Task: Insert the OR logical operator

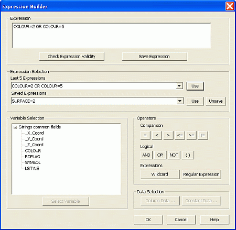Action: pos(160,155)
